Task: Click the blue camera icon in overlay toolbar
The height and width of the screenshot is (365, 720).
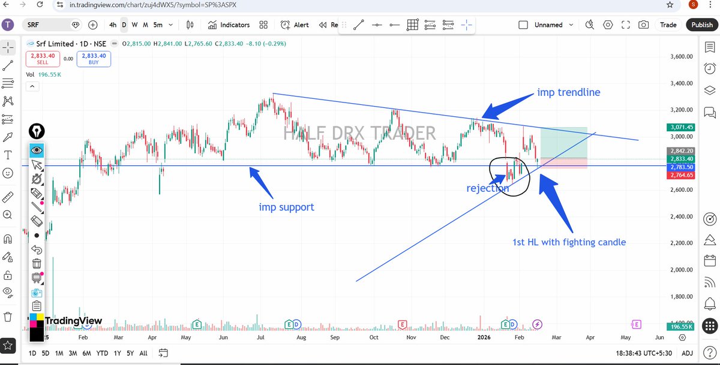Action: (37, 292)
